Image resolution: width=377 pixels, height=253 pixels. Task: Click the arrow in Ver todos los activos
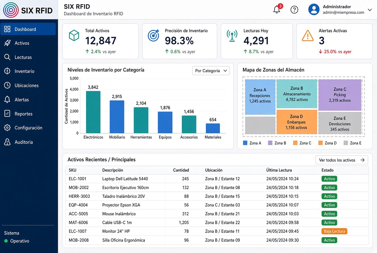(362, 160)
